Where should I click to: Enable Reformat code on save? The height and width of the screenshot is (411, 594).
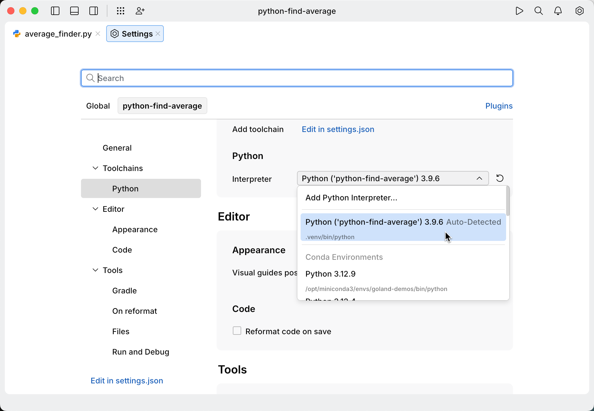click(x=237, y=330)
